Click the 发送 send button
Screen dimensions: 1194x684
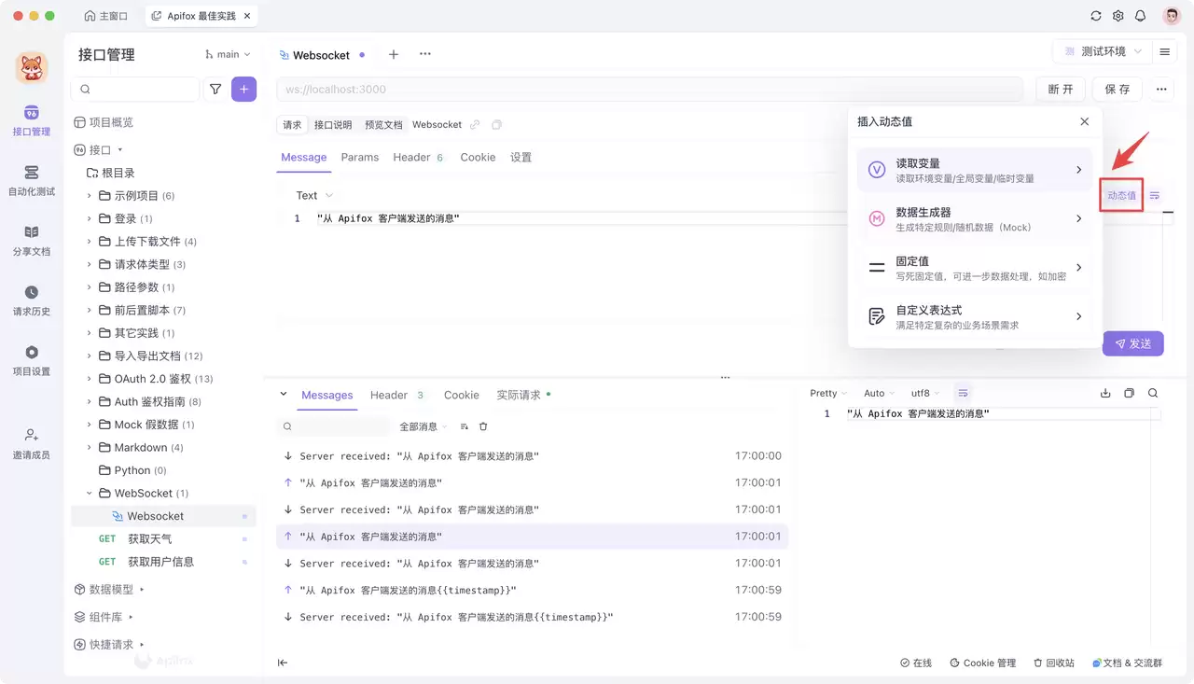pyautogui.click(x=1133, y=343)
